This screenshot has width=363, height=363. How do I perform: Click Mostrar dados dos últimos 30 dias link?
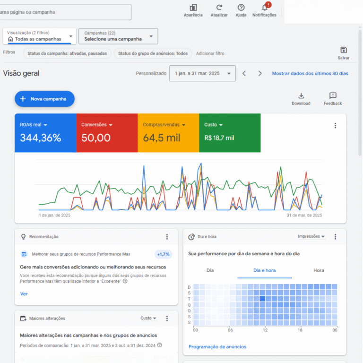310,73
